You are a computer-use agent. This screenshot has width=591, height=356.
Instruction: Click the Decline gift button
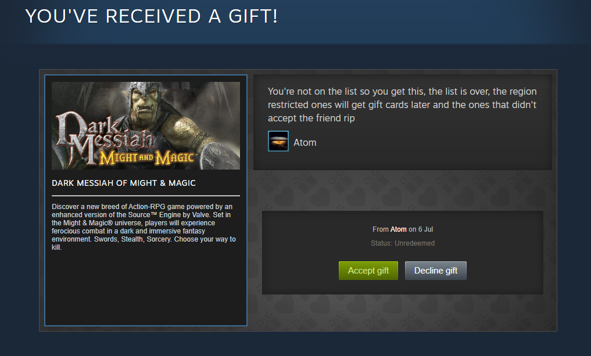click(x=436, y=271)
